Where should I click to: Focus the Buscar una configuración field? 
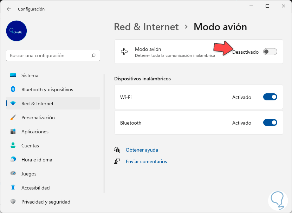coord(49,55)
